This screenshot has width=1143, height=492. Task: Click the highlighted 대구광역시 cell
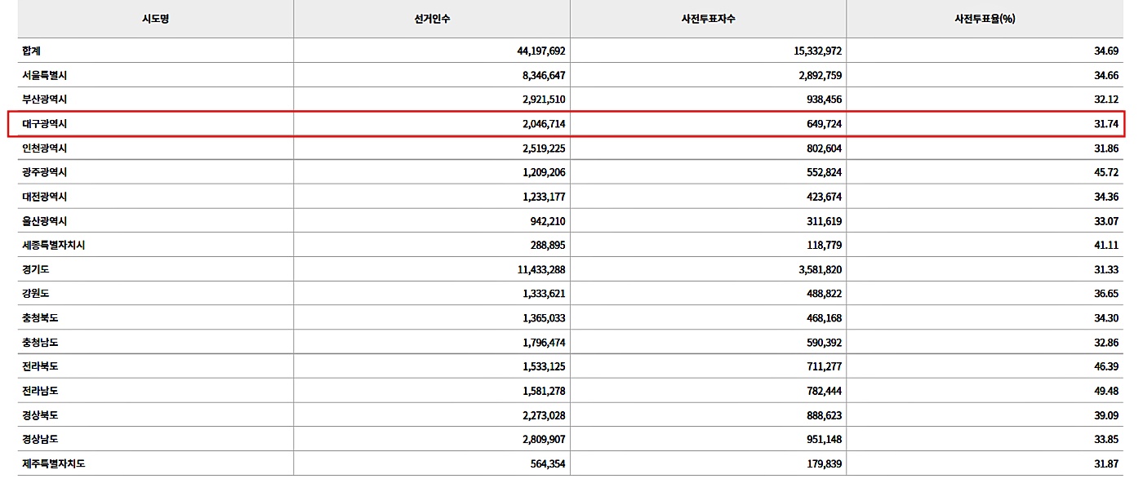point(44,124)
